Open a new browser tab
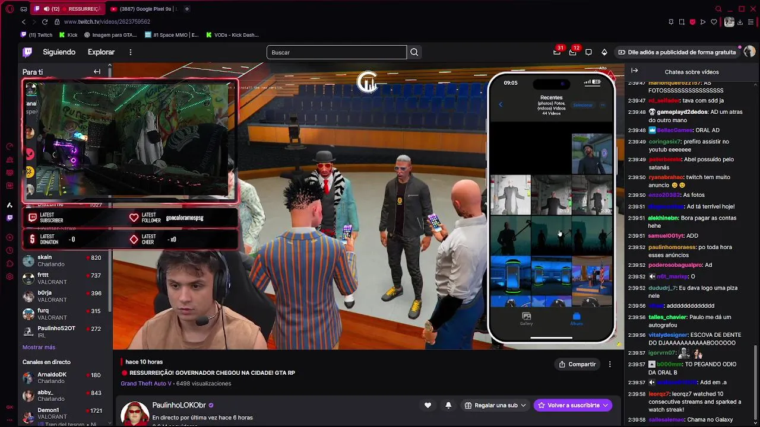This screenshot has height=427, width=760. point(186,9)
